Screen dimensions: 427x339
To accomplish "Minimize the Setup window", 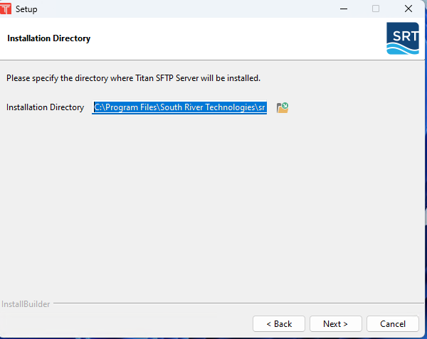I will (x=343, y=9).
